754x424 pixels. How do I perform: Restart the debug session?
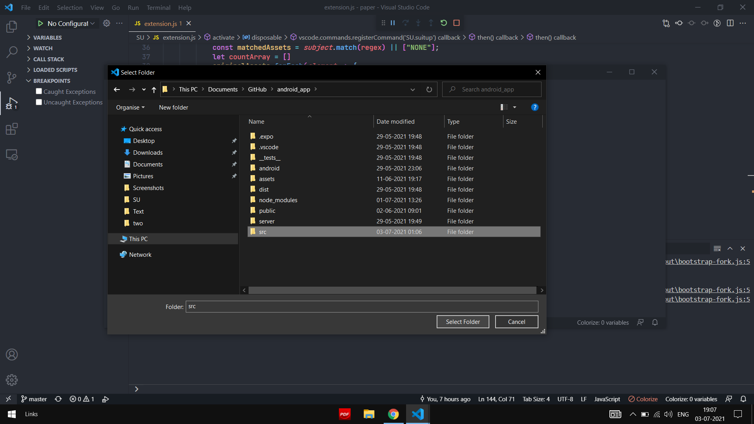point(444,23)
